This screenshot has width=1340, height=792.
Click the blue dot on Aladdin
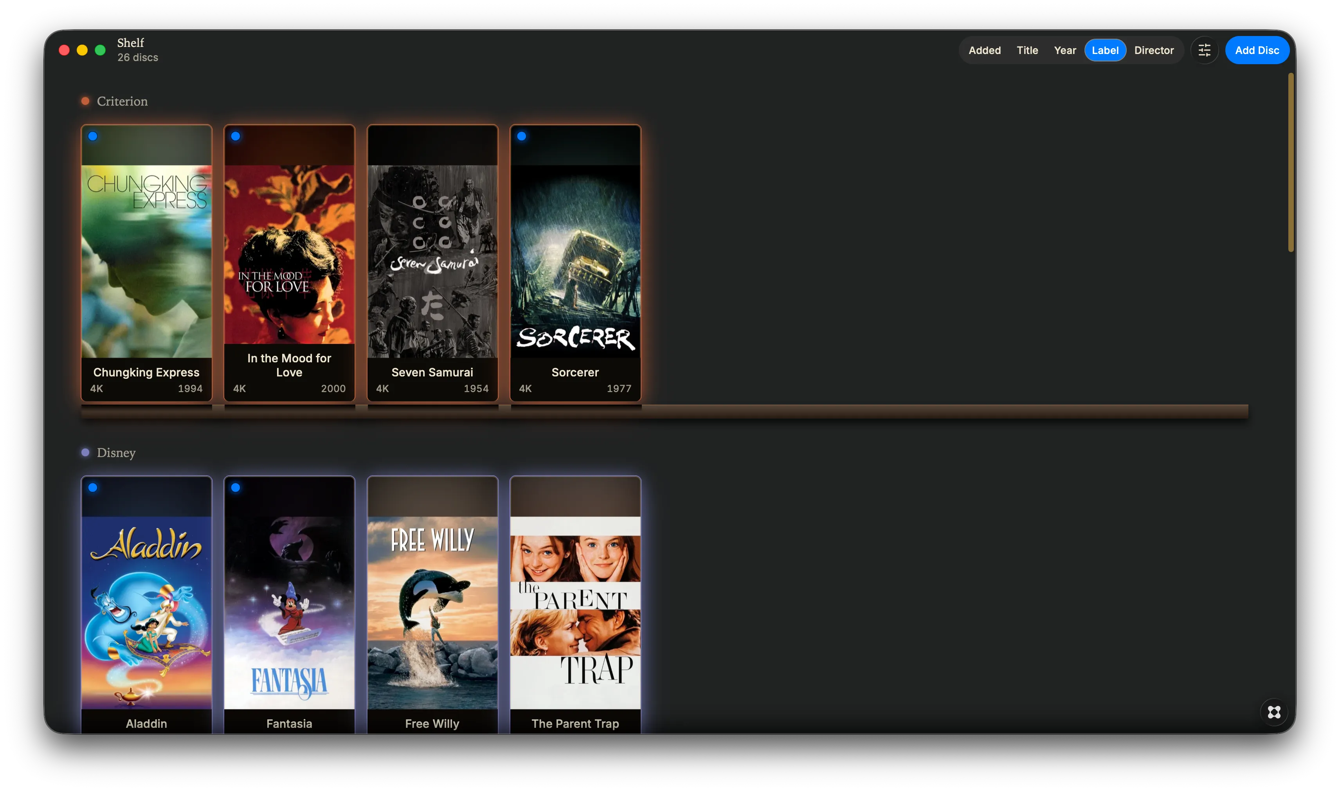(x=93, y=487)
